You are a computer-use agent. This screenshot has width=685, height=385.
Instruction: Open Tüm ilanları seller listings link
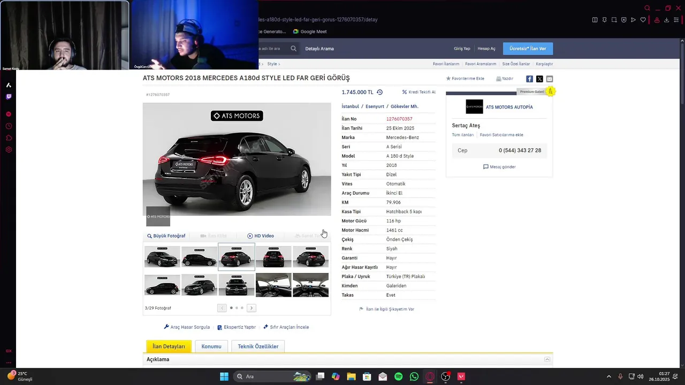point(463,135)
